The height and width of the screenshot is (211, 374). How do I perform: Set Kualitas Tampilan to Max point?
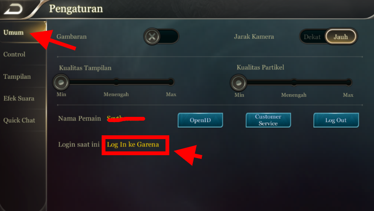pos(171,82)
